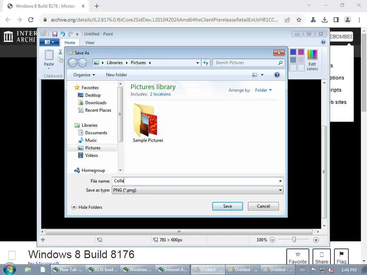
Task: Expand the Paste dropdown arrow
Action: (49, 68)
